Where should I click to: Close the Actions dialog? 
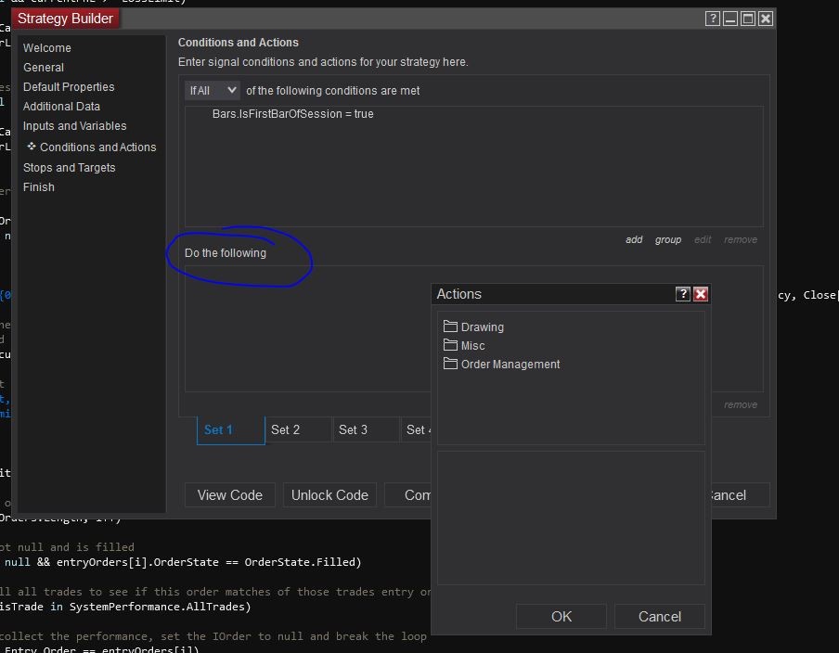click(x=701, y=294)
